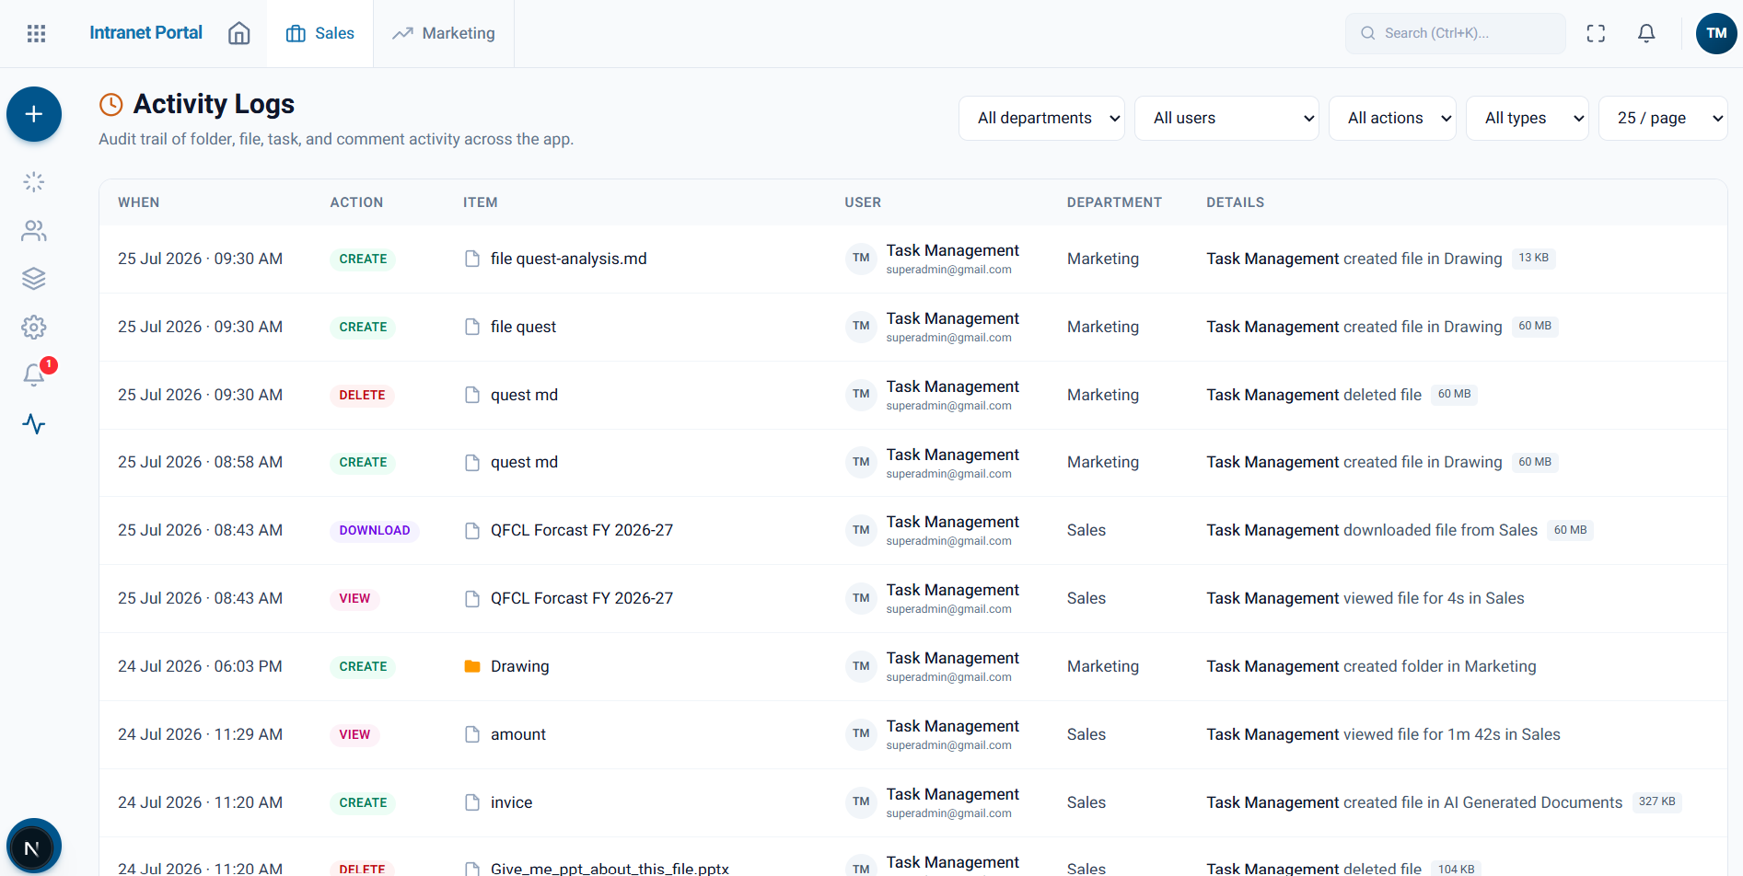Click the USER column header
This screenshot has width=1743, height=876.
(863, 202)
